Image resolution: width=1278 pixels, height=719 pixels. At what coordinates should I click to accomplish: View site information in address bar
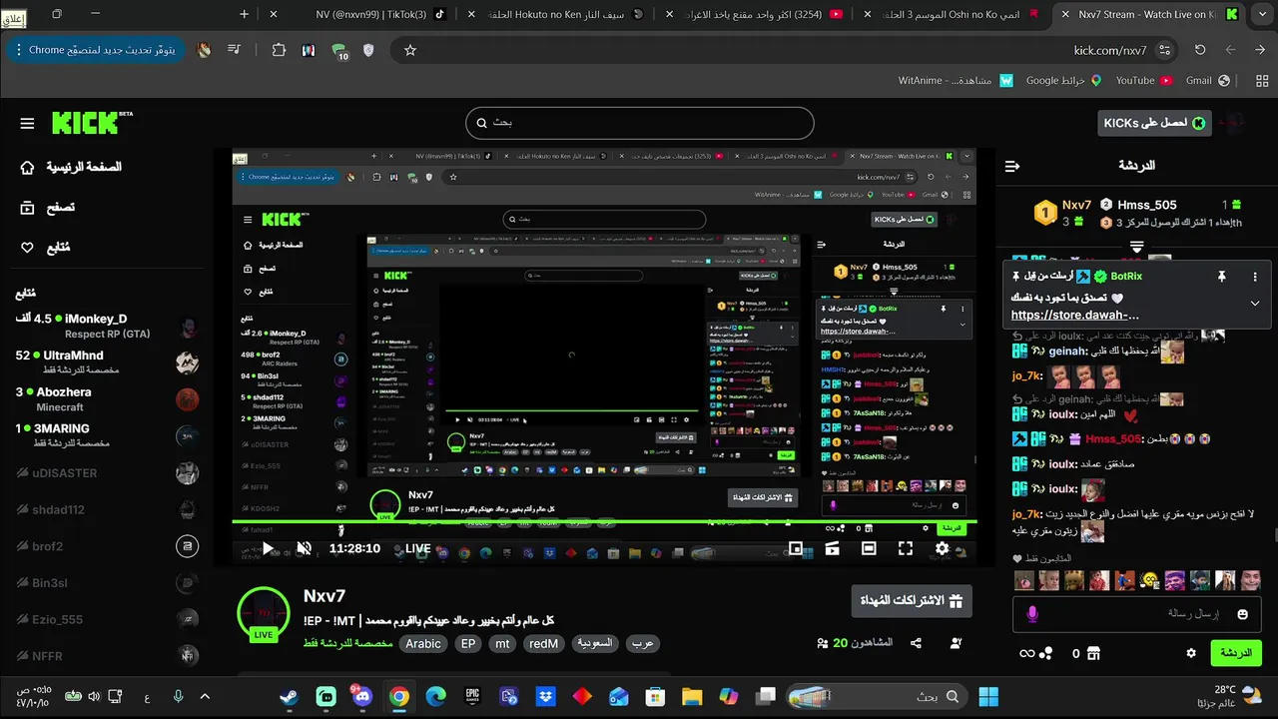(x=1165, y=50)
